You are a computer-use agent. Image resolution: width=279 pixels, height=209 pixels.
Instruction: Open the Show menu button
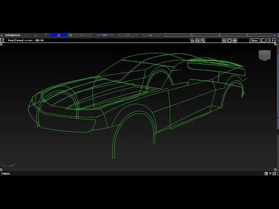coord(255,40)
